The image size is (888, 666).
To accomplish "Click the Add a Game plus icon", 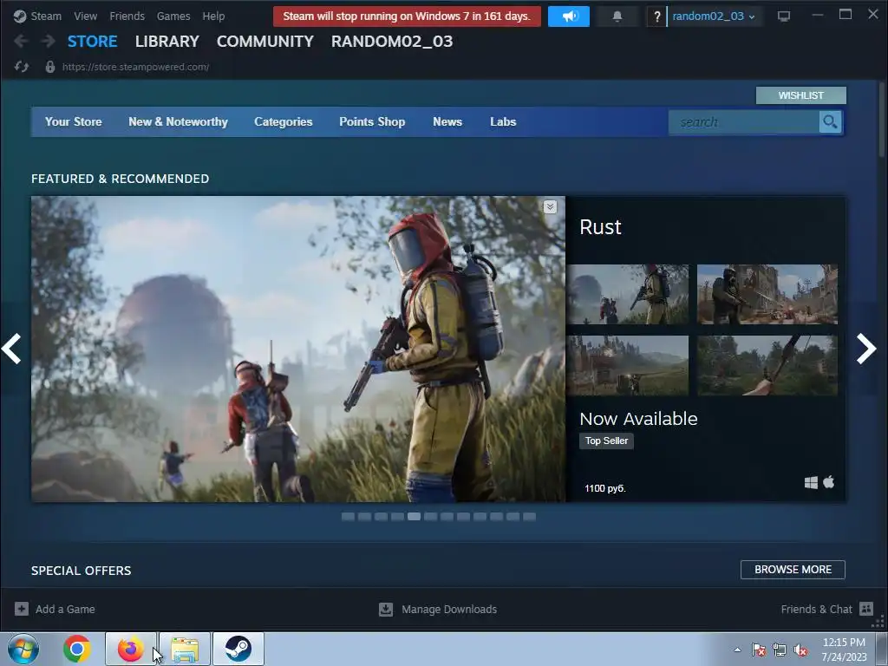I will 22,609.
